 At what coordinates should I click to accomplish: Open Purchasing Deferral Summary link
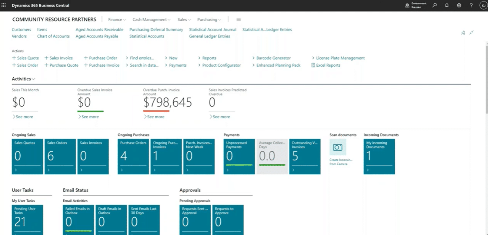[x=156, y=29]
